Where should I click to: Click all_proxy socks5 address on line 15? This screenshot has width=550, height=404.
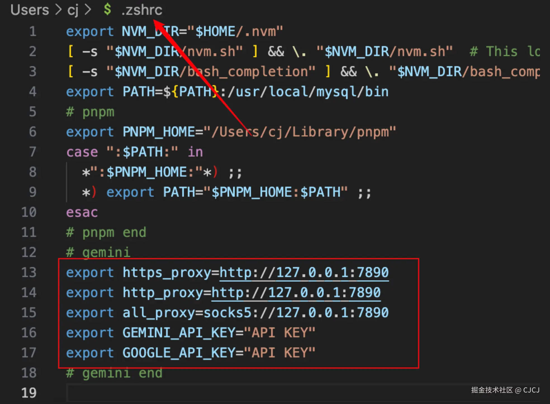tap(296, 313)
